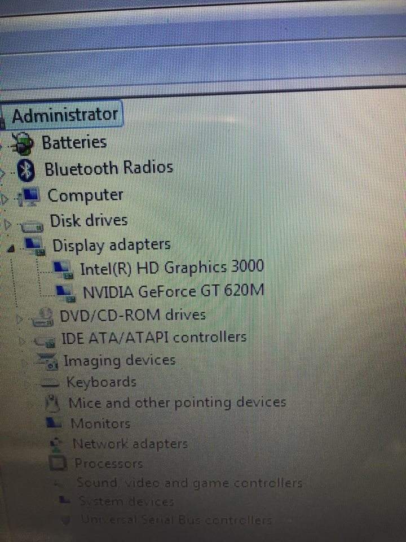Click the Monitors category icon

pos(54,423)
